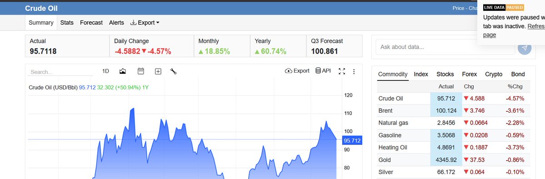The image size is (545, 179).
Task: Open the Gold commodity row
Action: pyautogui.click(x=454, y=160)
